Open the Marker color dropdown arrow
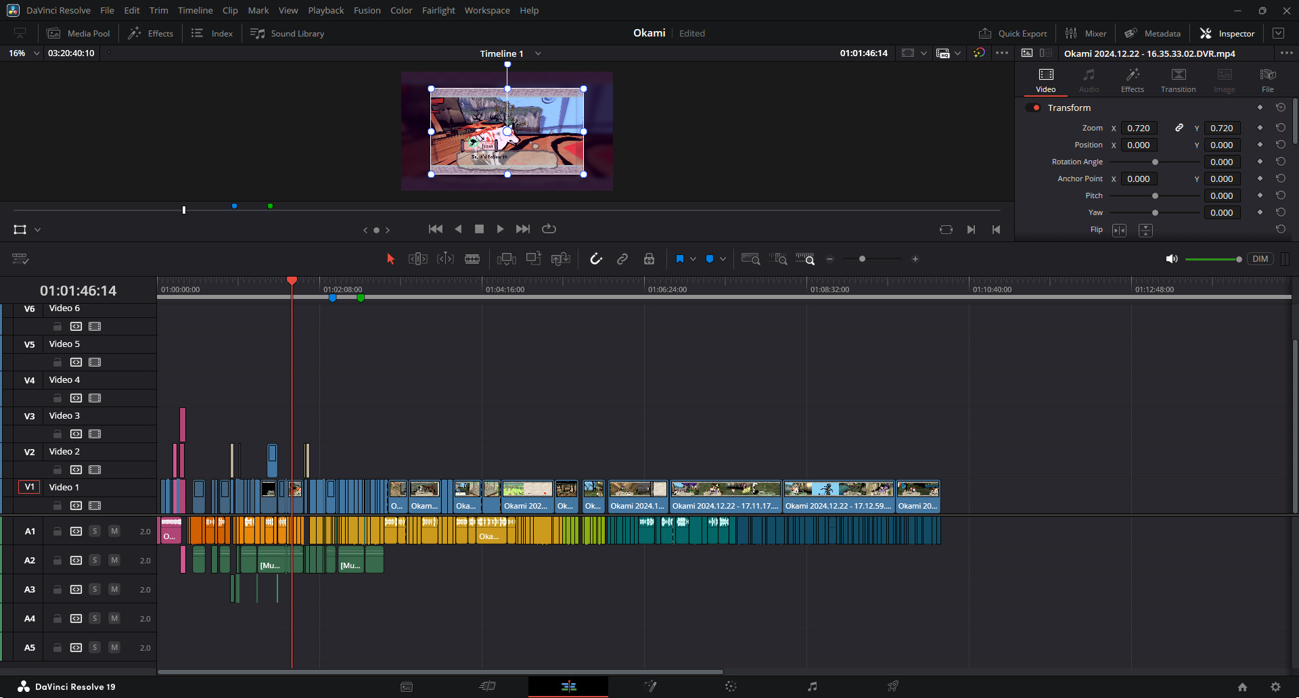1299x698 pixels. 723,259
